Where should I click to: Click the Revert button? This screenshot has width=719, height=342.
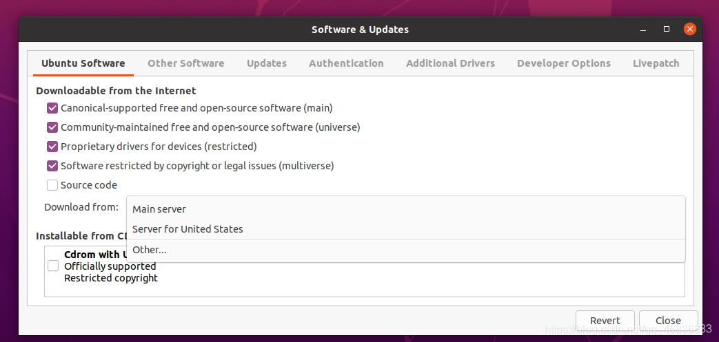tap(605, 321)
